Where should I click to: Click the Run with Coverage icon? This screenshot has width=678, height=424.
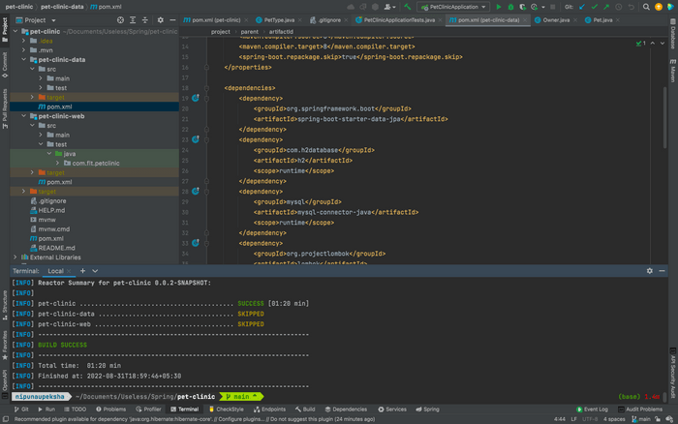[522, 7]
